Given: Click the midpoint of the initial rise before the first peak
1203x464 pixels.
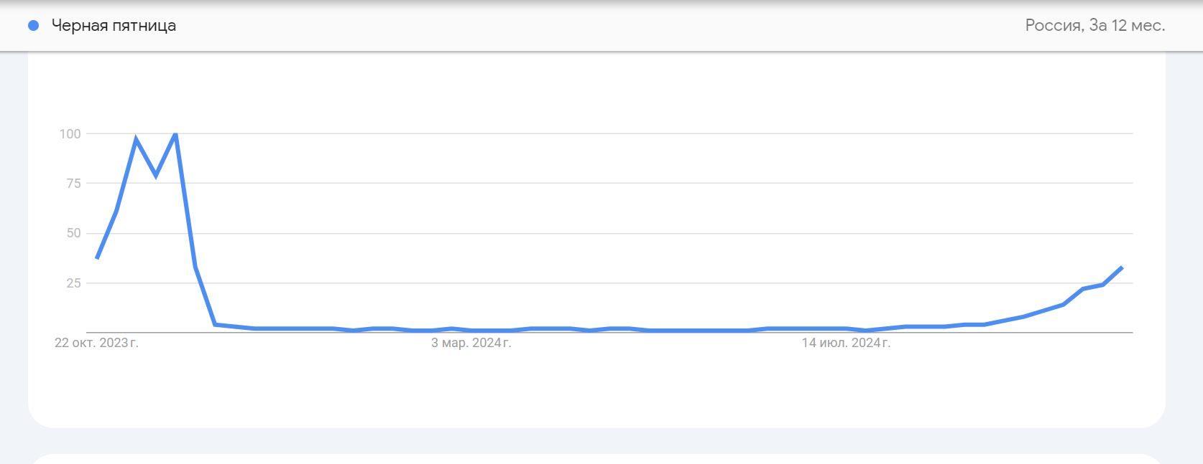Looking at the screenshot, I should 116,211.
